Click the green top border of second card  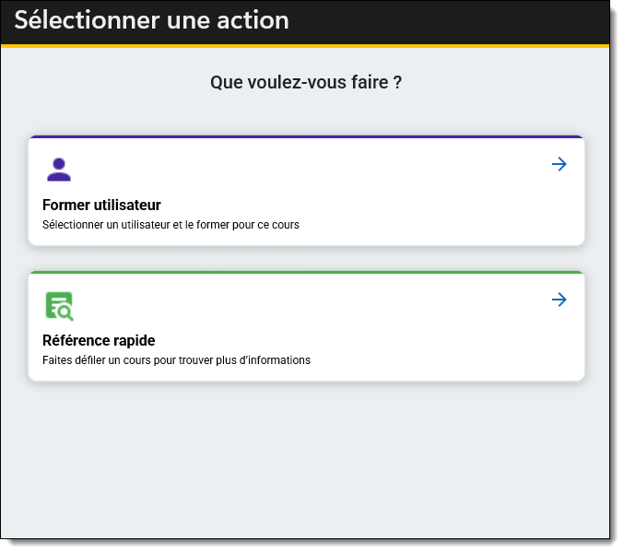point(306,273)
